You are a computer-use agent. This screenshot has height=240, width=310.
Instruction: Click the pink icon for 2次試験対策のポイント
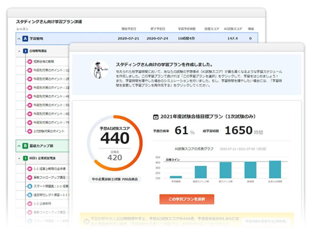tap(30, 131)
